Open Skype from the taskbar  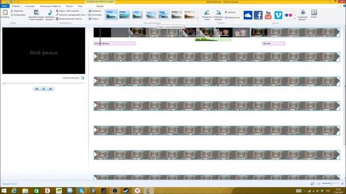(82, 191)
